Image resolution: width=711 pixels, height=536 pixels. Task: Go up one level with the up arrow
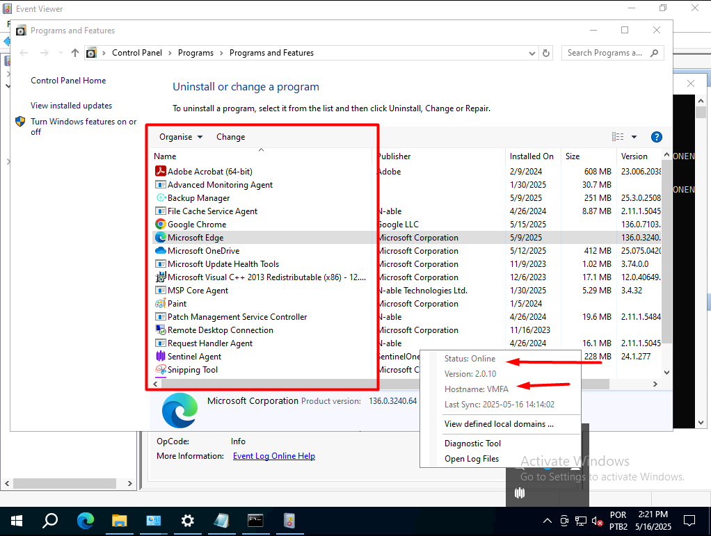coord(75,53)
